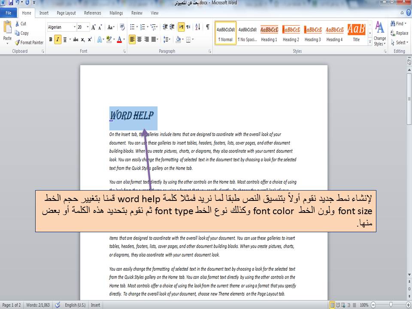Screen dimensions: 412x309
Task: Open the Select menu in Editing
Action: tap(400, 42)
